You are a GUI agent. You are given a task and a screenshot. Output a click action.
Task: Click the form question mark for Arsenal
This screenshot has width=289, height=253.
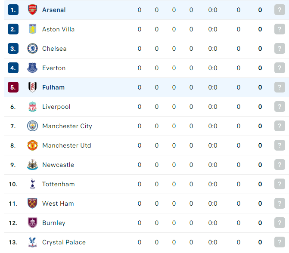coord(280,10)
